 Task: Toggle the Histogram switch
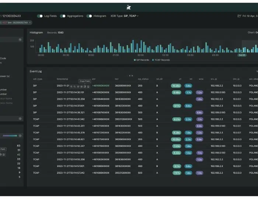[x=89, y=16]
